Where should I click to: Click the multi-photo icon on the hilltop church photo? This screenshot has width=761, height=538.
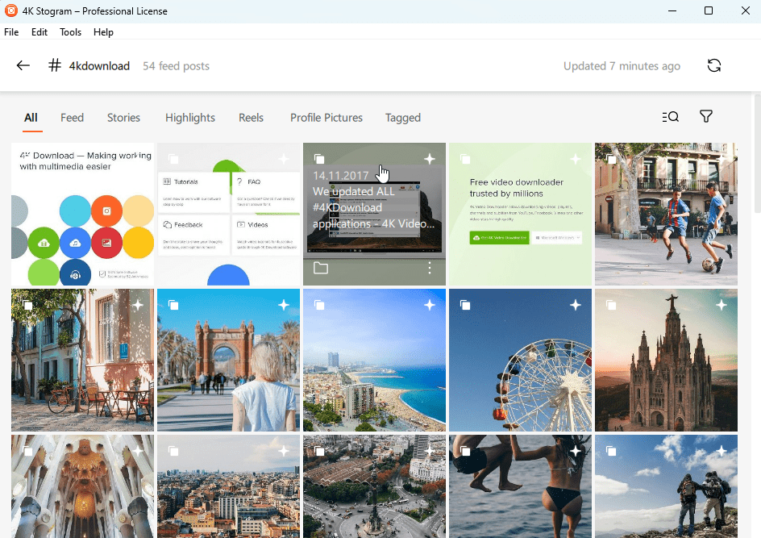(611, 305)
